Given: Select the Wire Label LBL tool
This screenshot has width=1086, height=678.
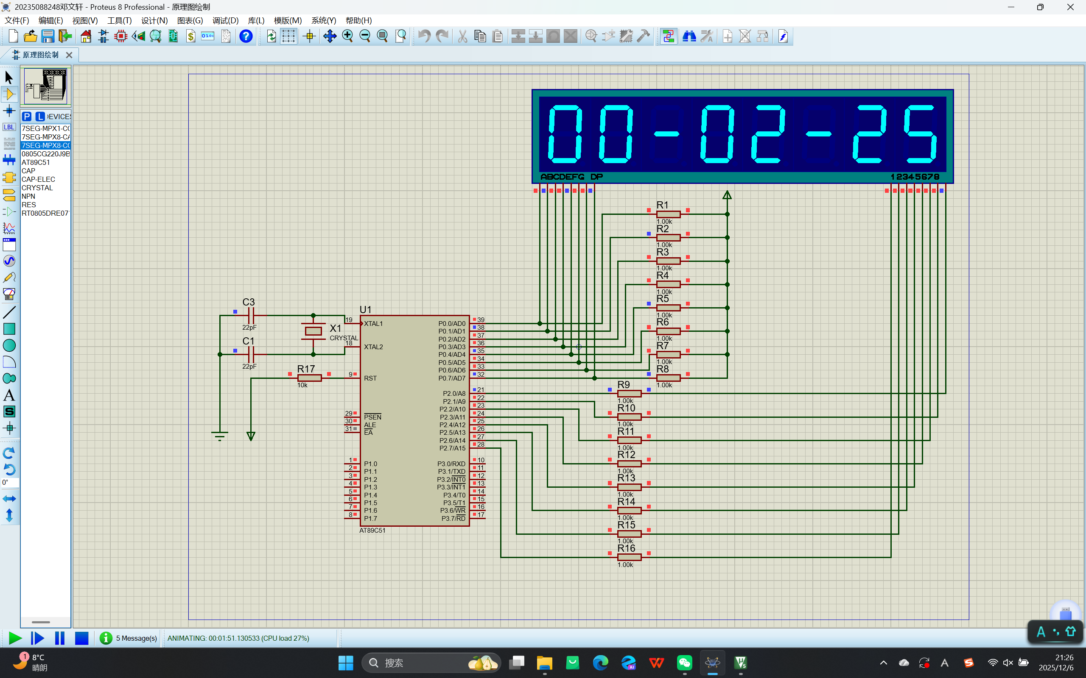Looking at the screenshot, I should click(9, 128).
